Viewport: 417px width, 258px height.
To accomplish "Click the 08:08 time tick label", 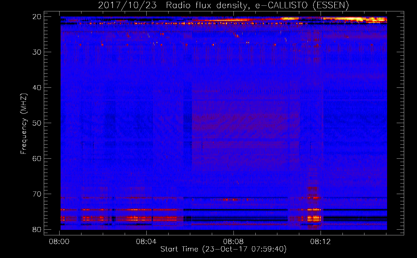I will (233, 242).
